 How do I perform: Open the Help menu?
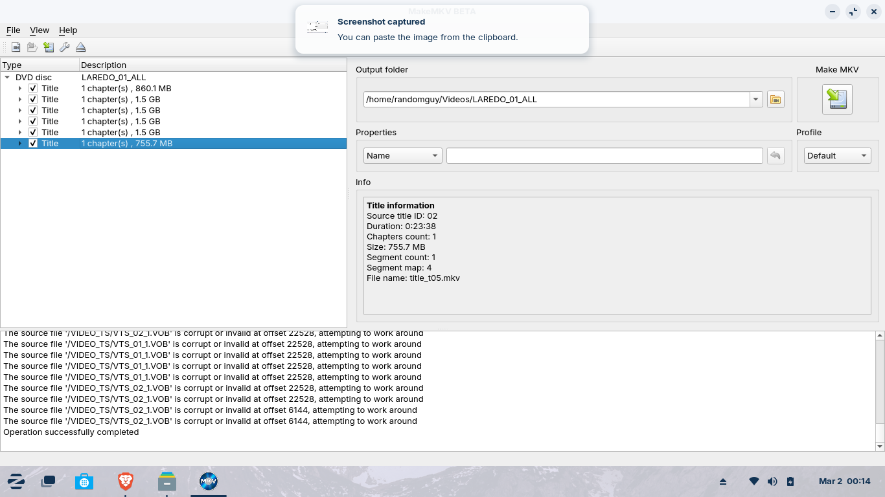tap(68, 30)
